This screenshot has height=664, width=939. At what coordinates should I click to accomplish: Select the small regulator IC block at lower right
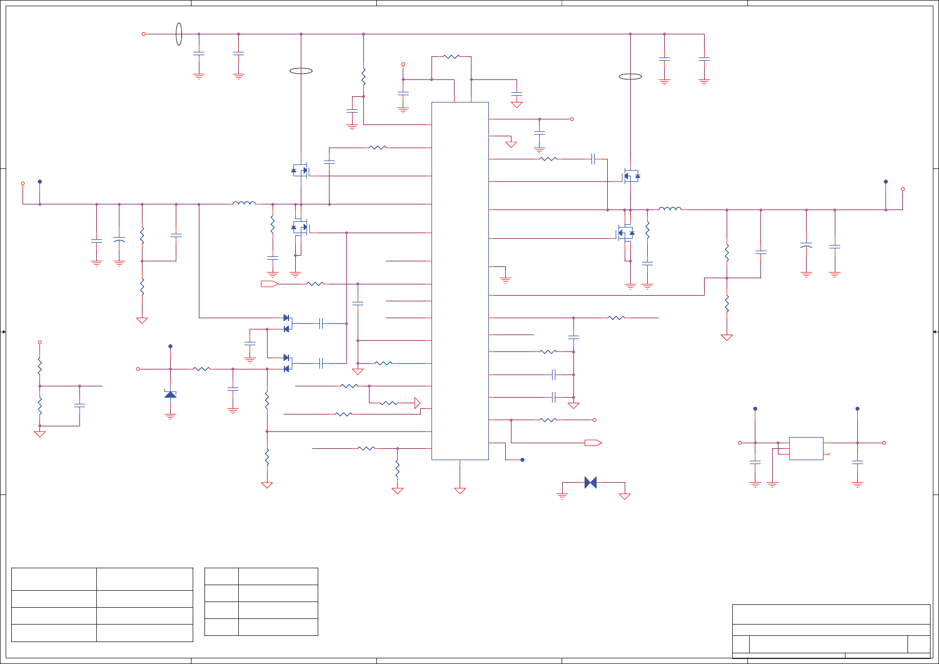pos(806,448)
